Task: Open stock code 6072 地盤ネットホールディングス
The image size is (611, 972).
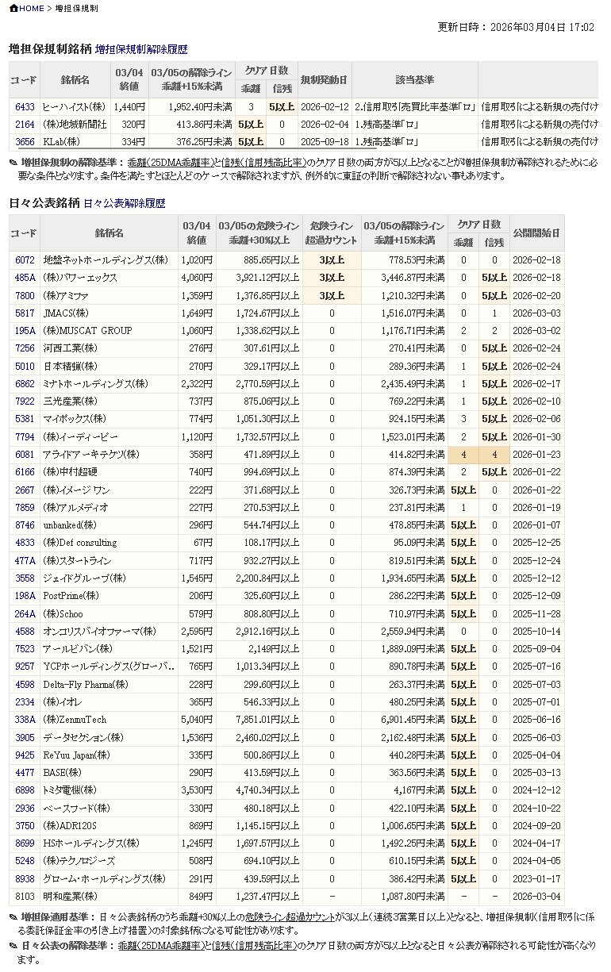Action: coord(25,260)
